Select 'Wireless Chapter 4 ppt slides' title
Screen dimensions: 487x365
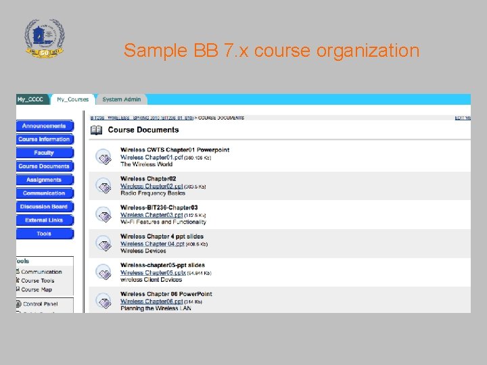coord(162,237)
